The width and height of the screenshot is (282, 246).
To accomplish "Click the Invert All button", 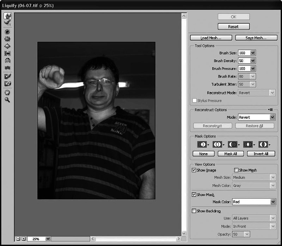I will tap(261, 154).
